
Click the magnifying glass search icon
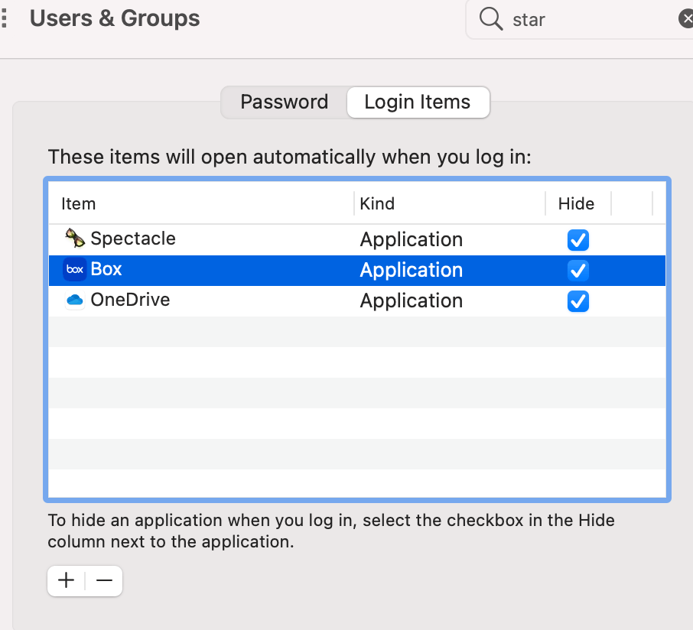490,18
